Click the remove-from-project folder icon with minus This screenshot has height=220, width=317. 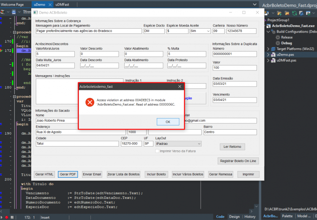click(x=287, y=14)
